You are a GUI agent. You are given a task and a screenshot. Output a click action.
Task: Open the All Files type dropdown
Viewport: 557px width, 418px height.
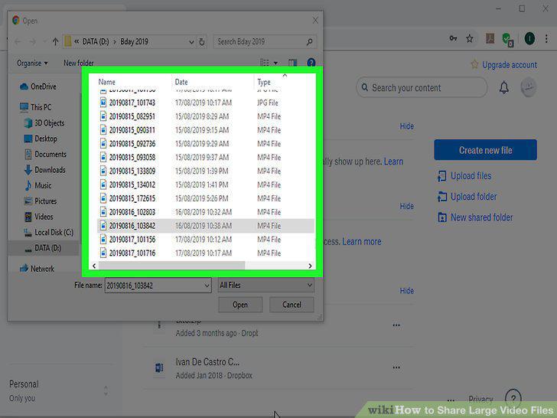tap(266, 285)
